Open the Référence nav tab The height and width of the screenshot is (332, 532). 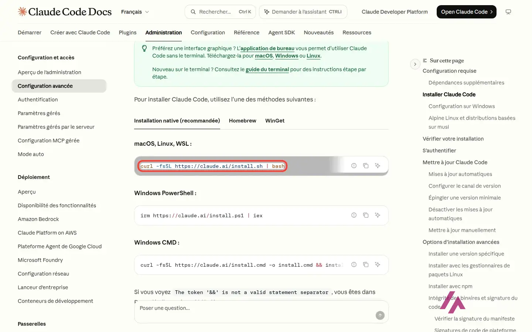(x=246, y=32)
